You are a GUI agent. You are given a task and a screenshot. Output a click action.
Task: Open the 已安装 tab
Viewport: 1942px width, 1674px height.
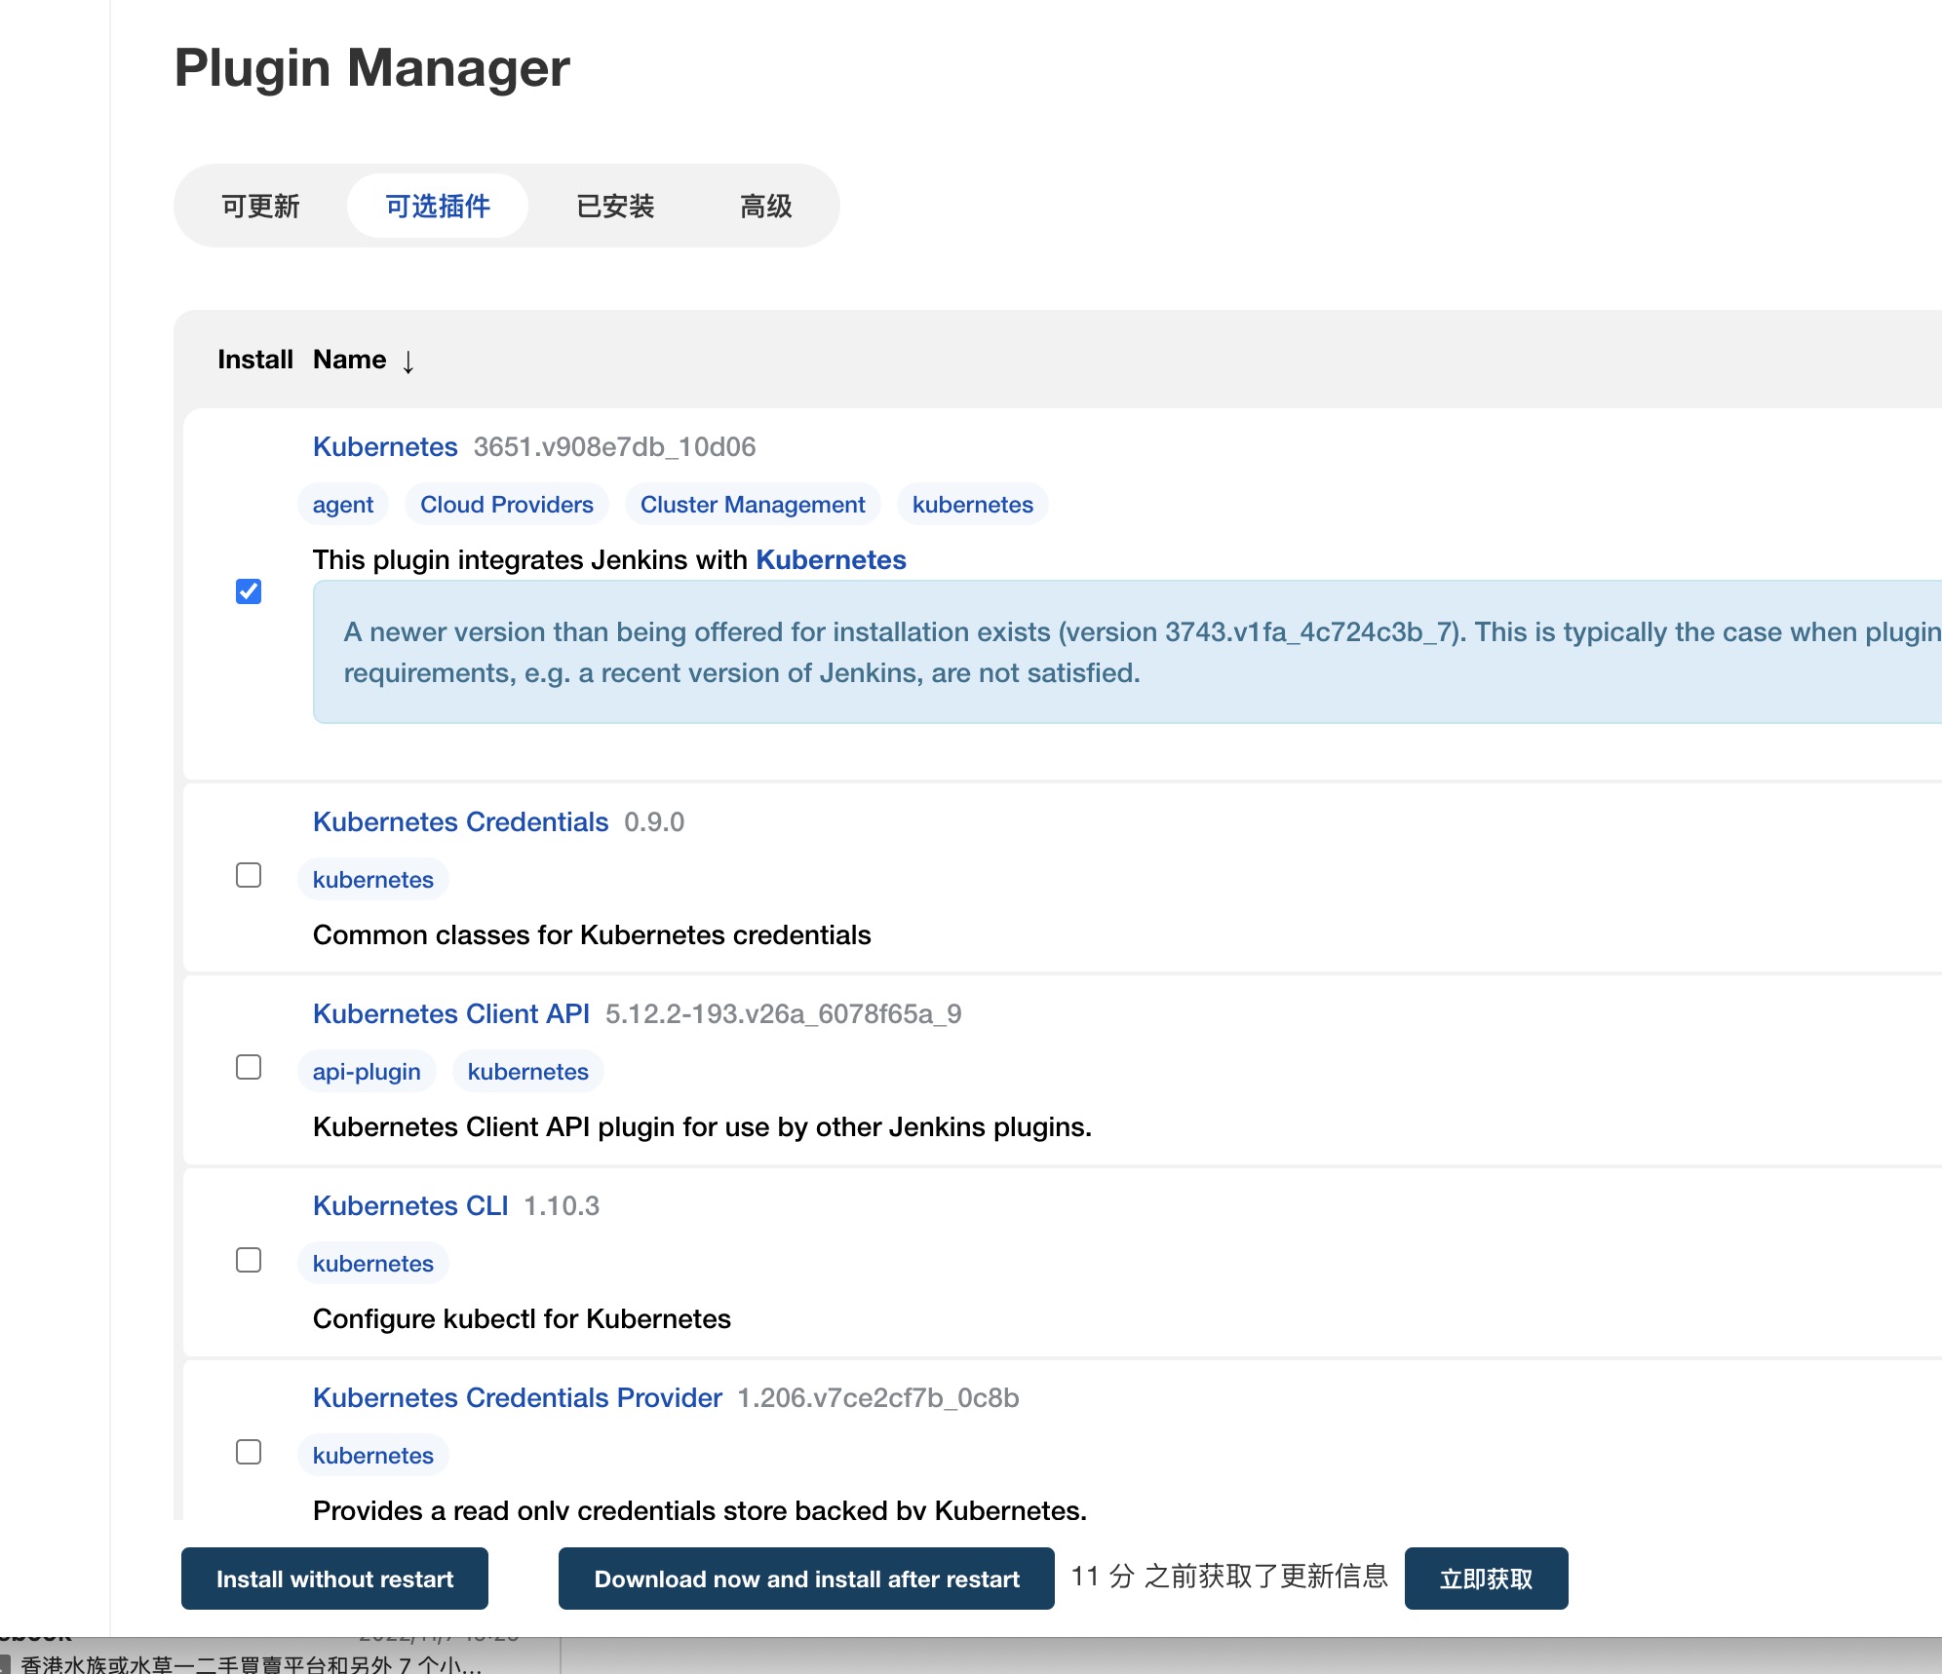[615, 206]
